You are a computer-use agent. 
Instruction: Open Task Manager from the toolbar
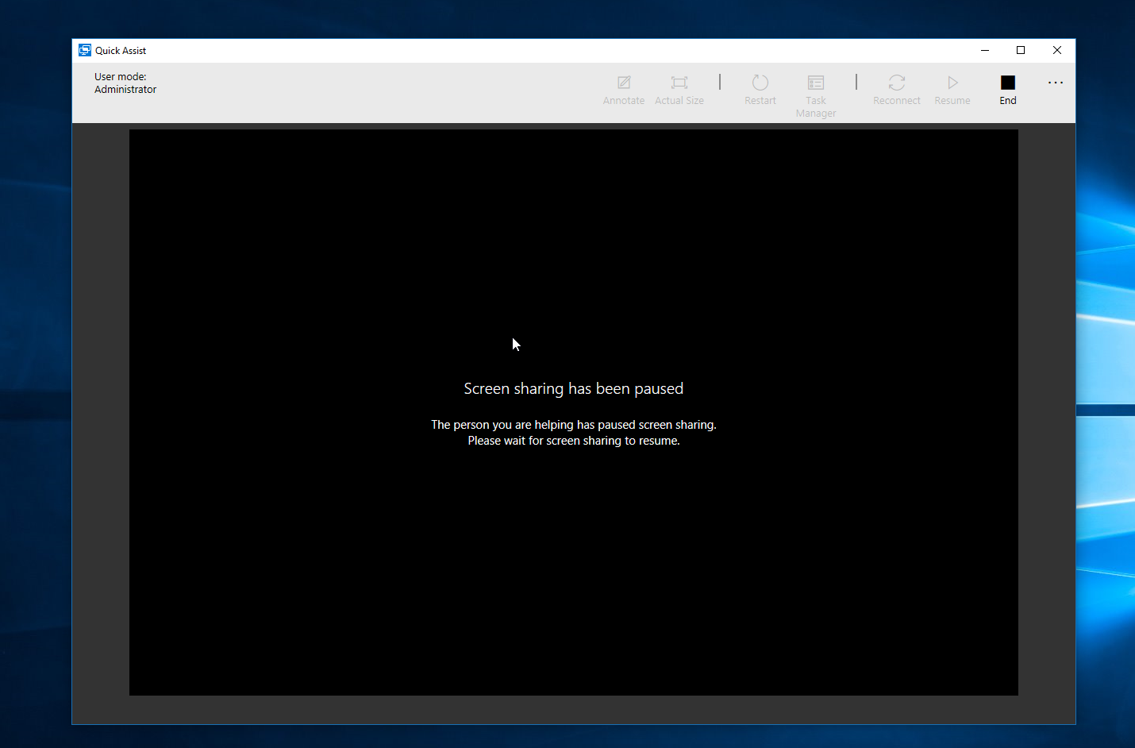click(x=816, y=83)
